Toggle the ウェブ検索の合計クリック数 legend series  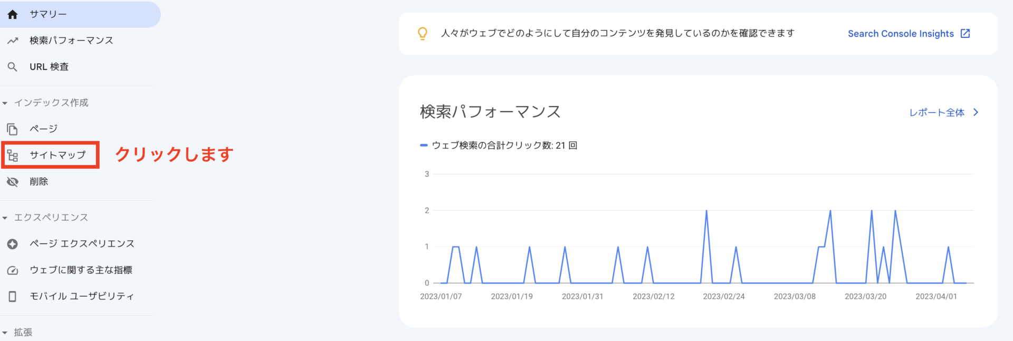(x=498, y=145)
